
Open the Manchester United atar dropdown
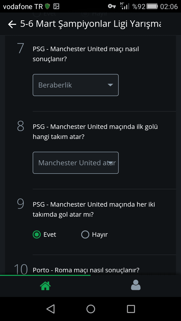[x=76, y=163]
